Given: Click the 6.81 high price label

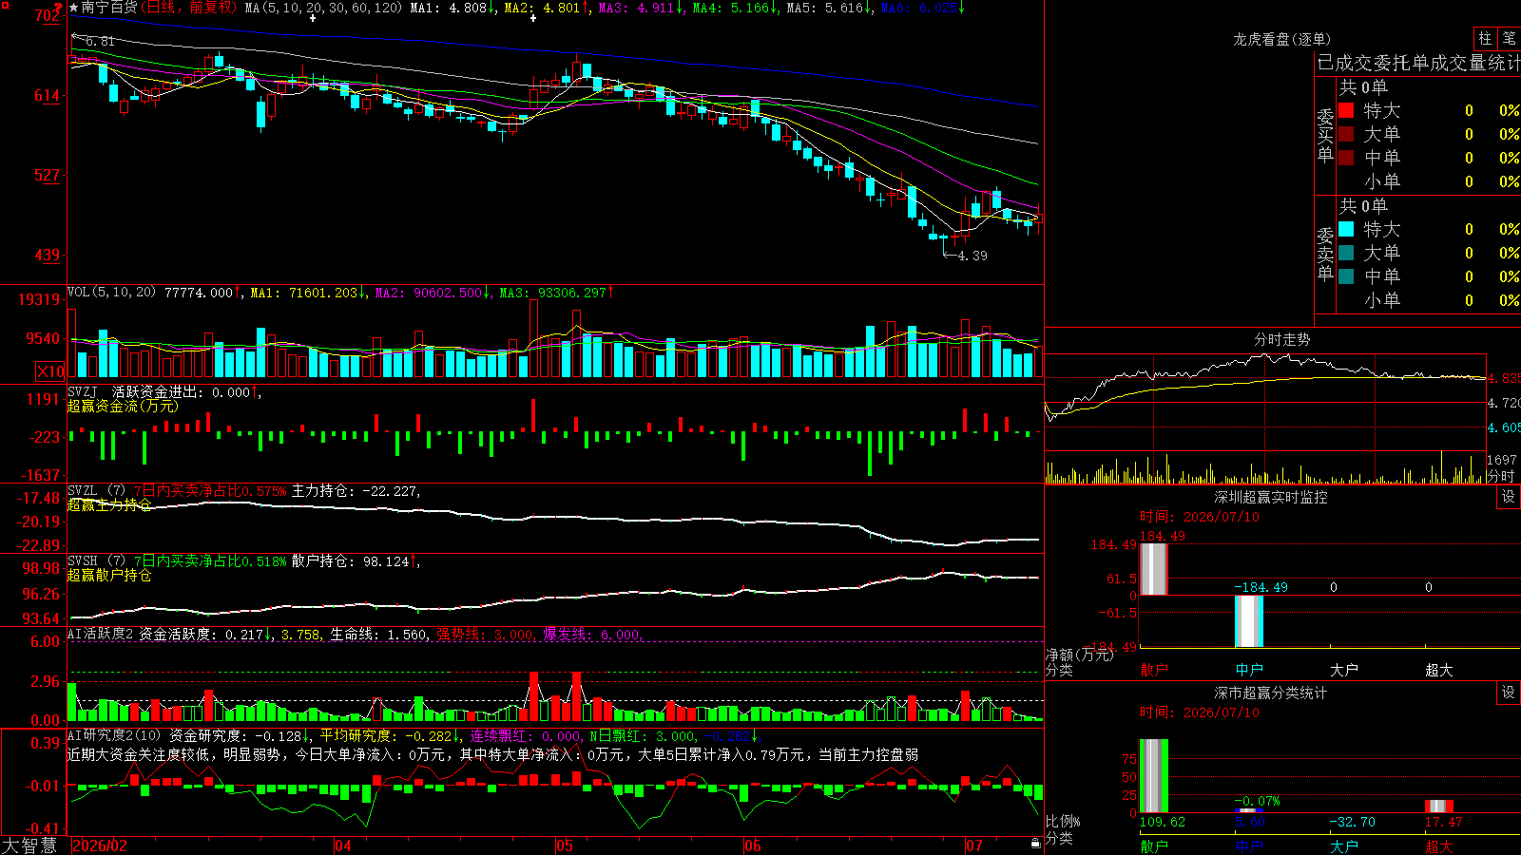Looking at the screenshot, I should (x=100, y=42).
